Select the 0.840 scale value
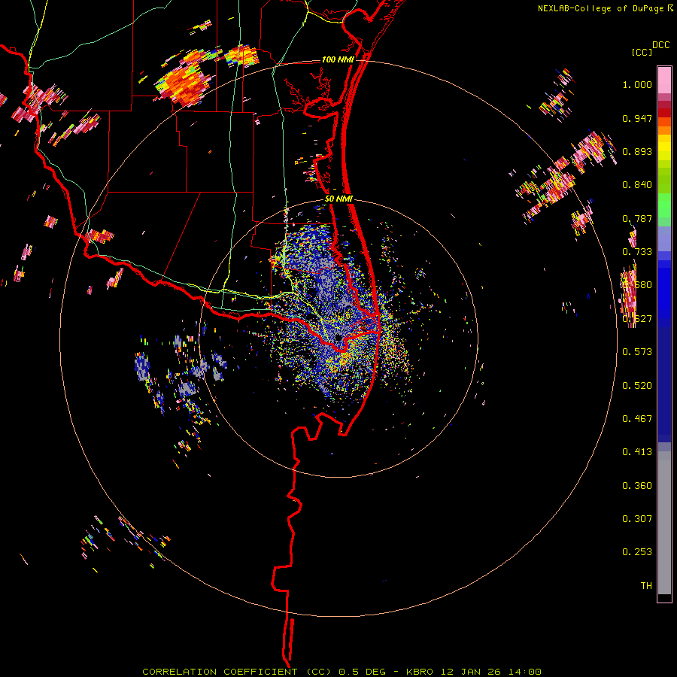This screenshot has width=677, height=677. [637, 185]
